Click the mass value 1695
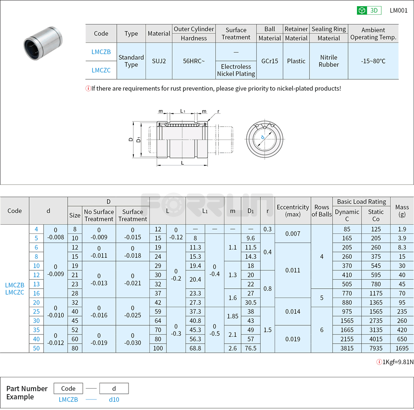 click(x=402, y=348)
